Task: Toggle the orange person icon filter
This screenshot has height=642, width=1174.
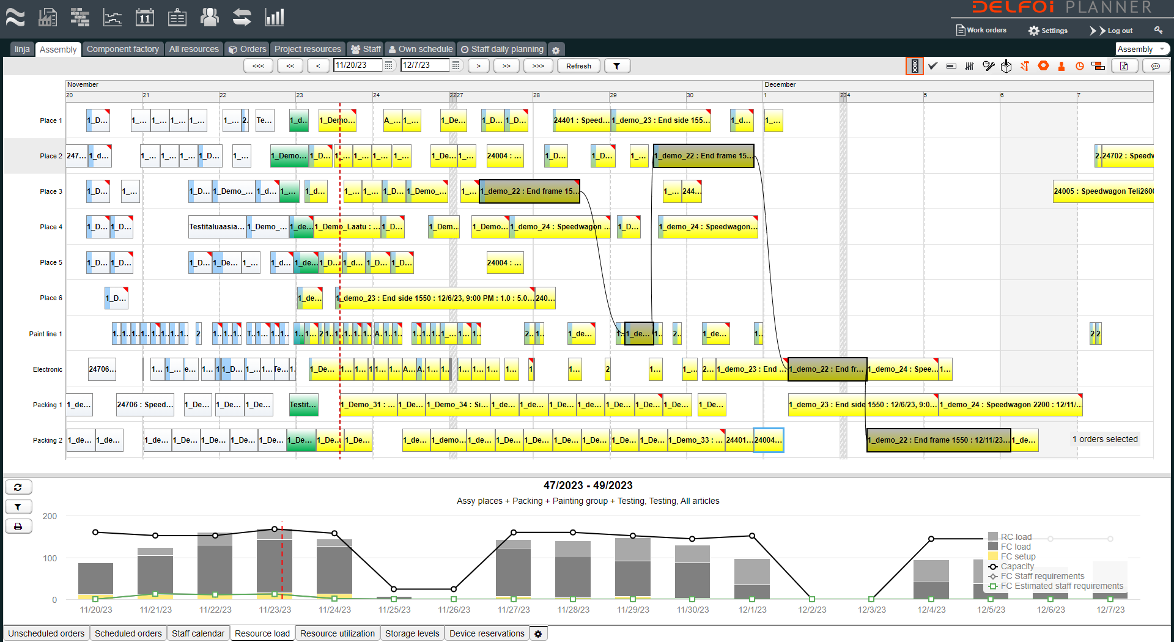Action: (x=1061, y=66)
